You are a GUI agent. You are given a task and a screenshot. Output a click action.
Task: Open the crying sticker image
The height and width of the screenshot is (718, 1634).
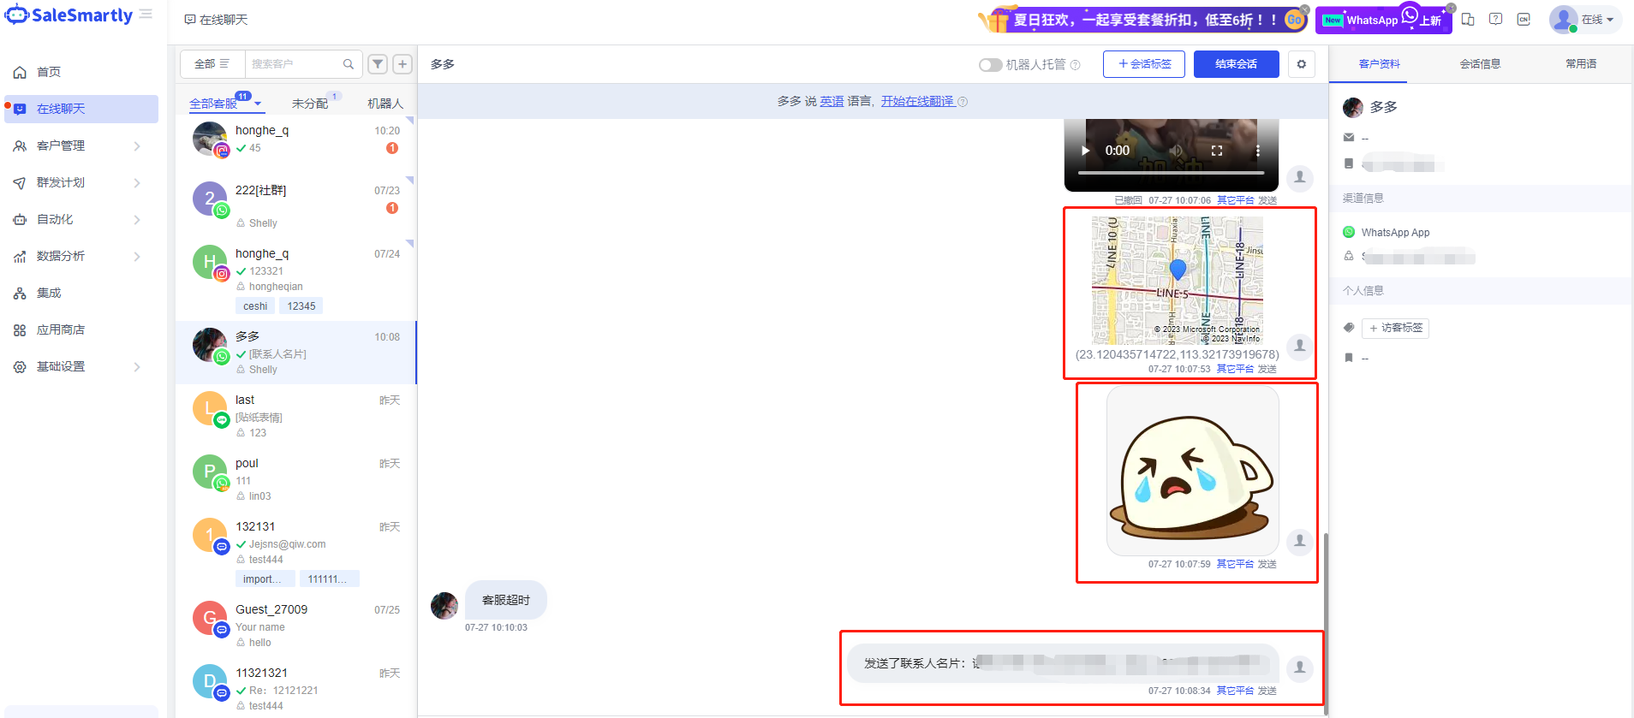[x=1193, y=471]
